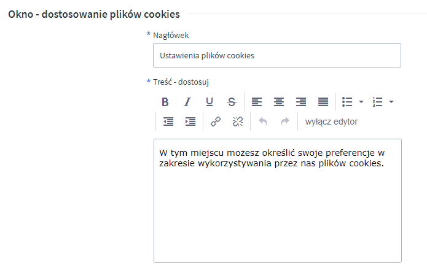Click the "wyłącz edytor" button
This screenshot has width=427, height=278.
(x=331, y=122)
